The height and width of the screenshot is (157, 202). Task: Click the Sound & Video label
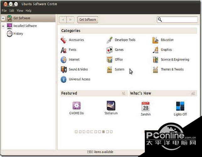click(78, 69)
